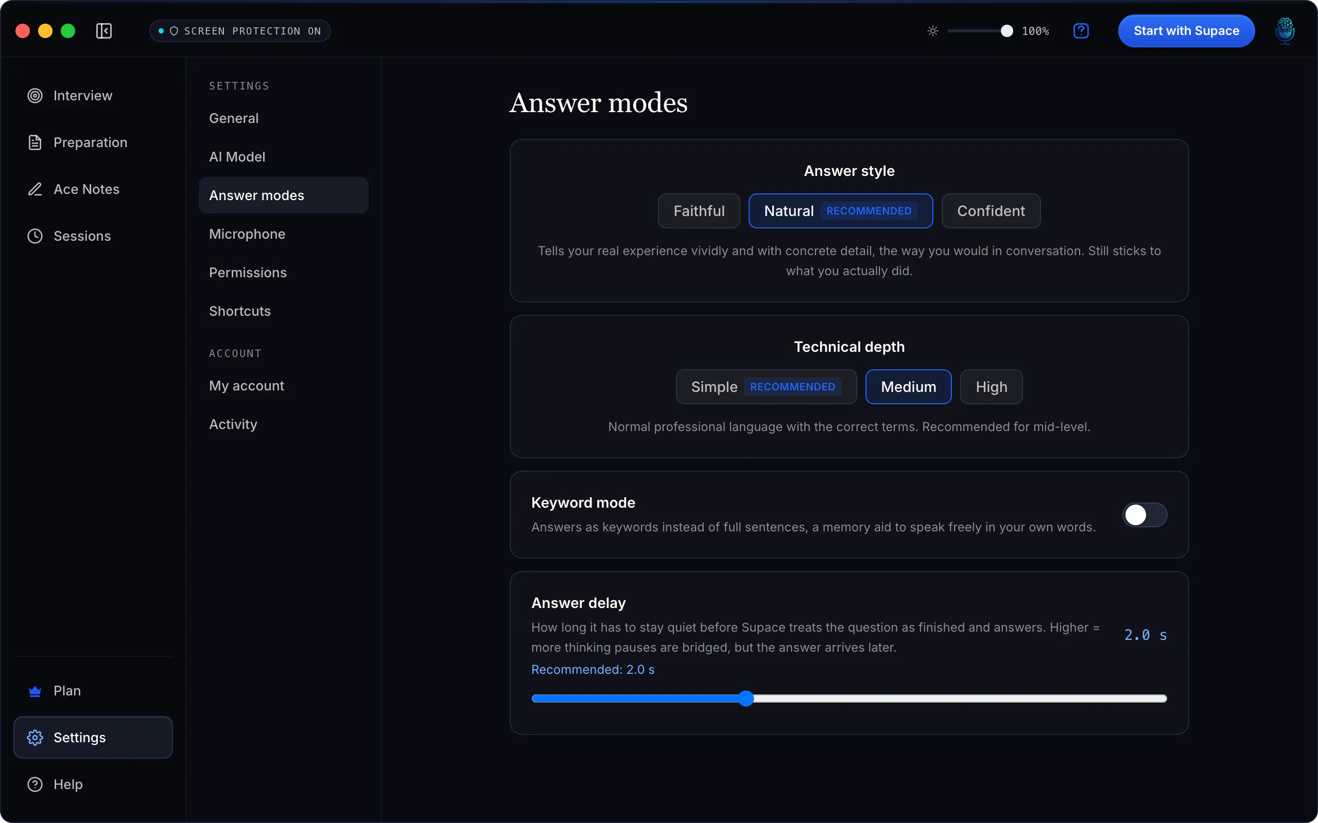Image resolution: width=1318 pixels, height=823 pixels.
Task: Open General settings section
Action: 283,118
